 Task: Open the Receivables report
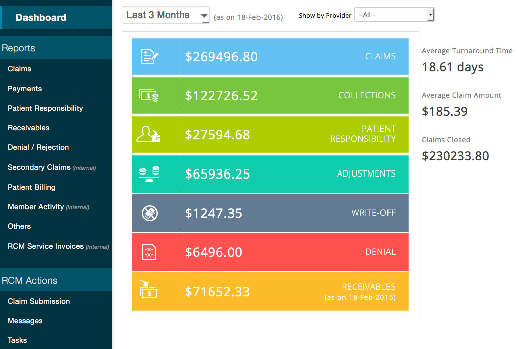point(28,128)
